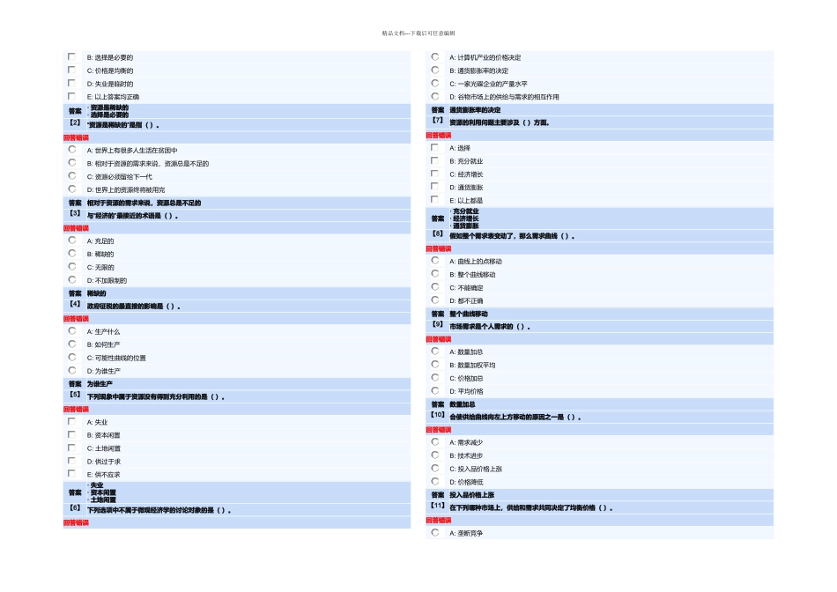Click question text "资源的利用问题主要涉及（）方面"

pos(499,122)
